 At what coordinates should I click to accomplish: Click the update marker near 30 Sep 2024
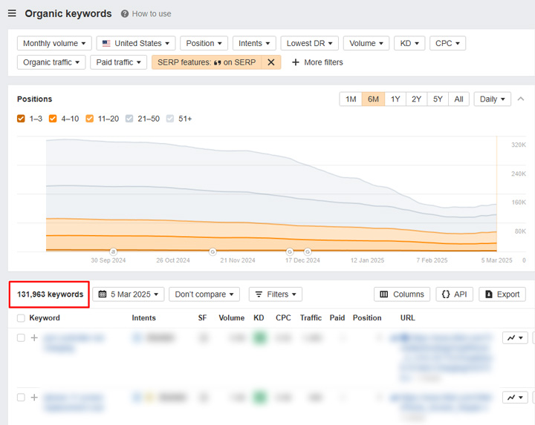(x=113, y=251)
